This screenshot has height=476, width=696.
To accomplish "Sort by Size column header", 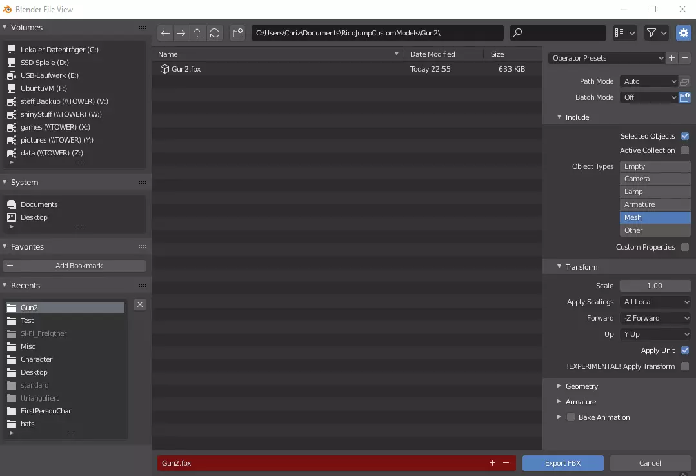I will pos(513,54).
